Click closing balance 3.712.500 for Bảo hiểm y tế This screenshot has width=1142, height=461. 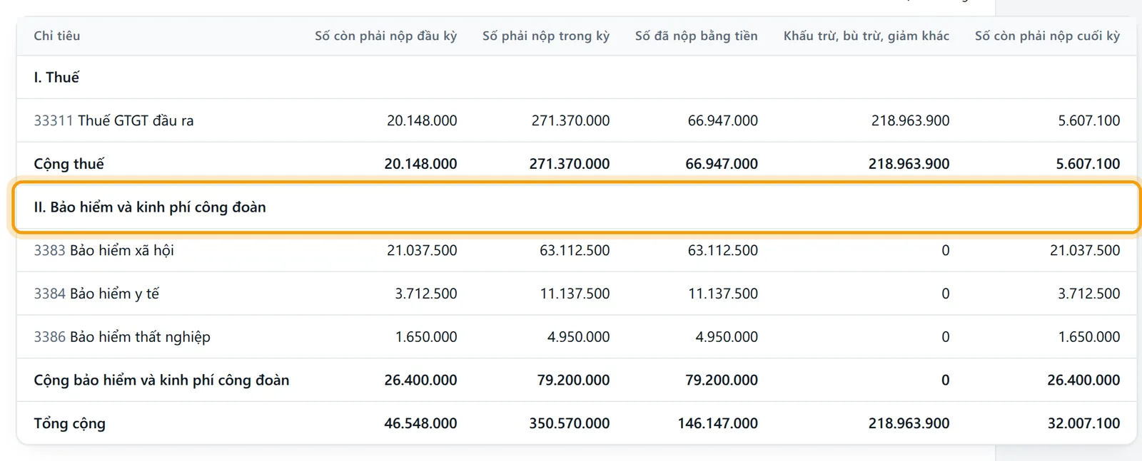click(1089, 294)
